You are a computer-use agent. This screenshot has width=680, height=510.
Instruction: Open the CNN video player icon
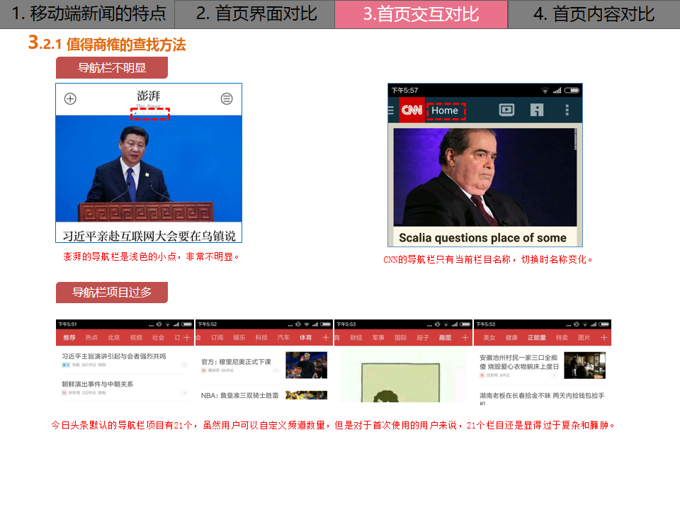coord(506,110)
